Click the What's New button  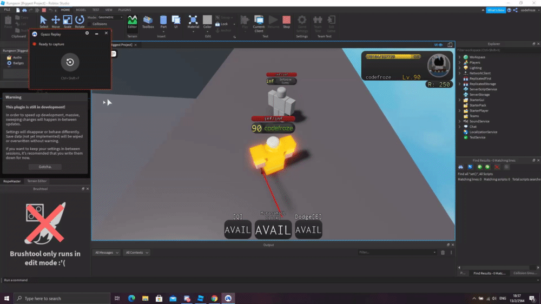496,10
